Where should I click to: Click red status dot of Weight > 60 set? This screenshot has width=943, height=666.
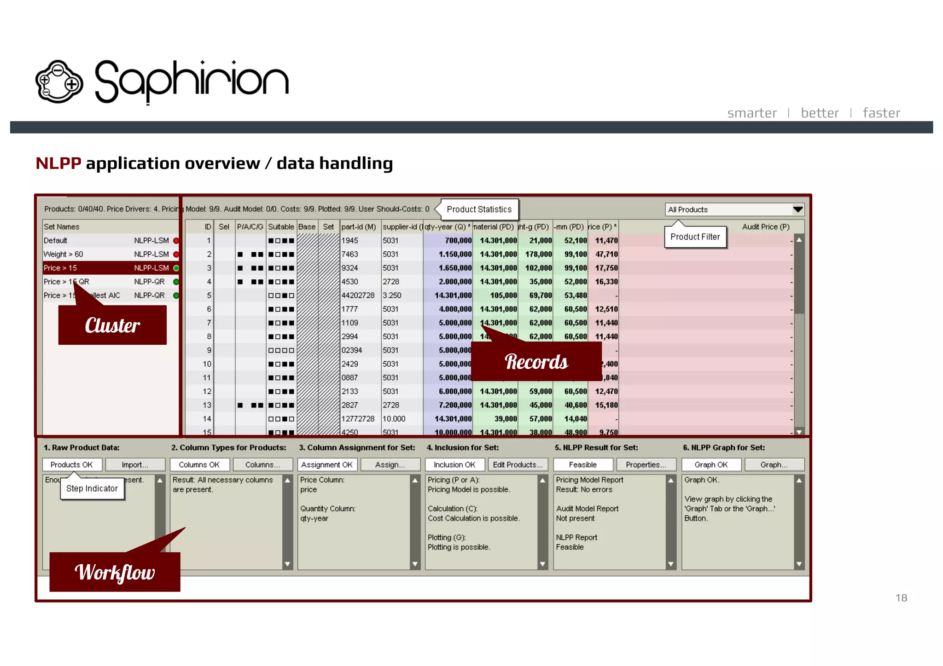(x=176, y=255)
